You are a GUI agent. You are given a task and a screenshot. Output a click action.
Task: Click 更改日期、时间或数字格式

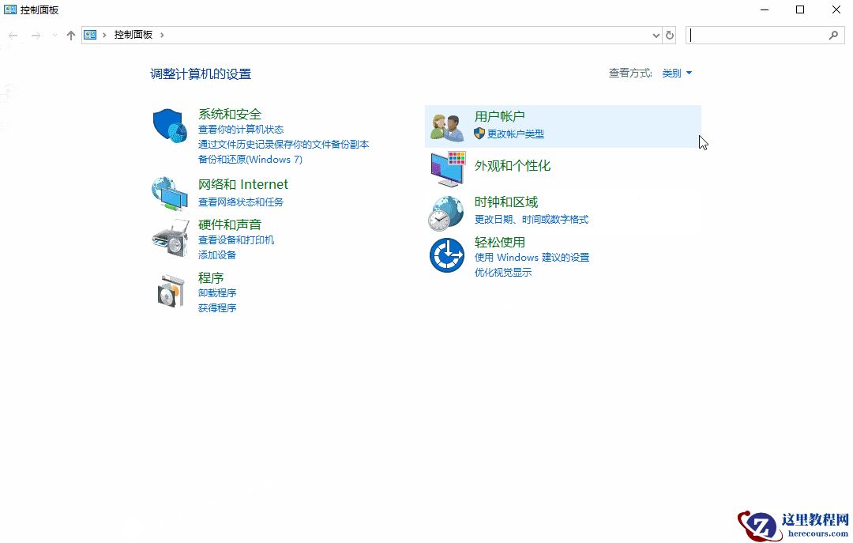click(532, 219)
